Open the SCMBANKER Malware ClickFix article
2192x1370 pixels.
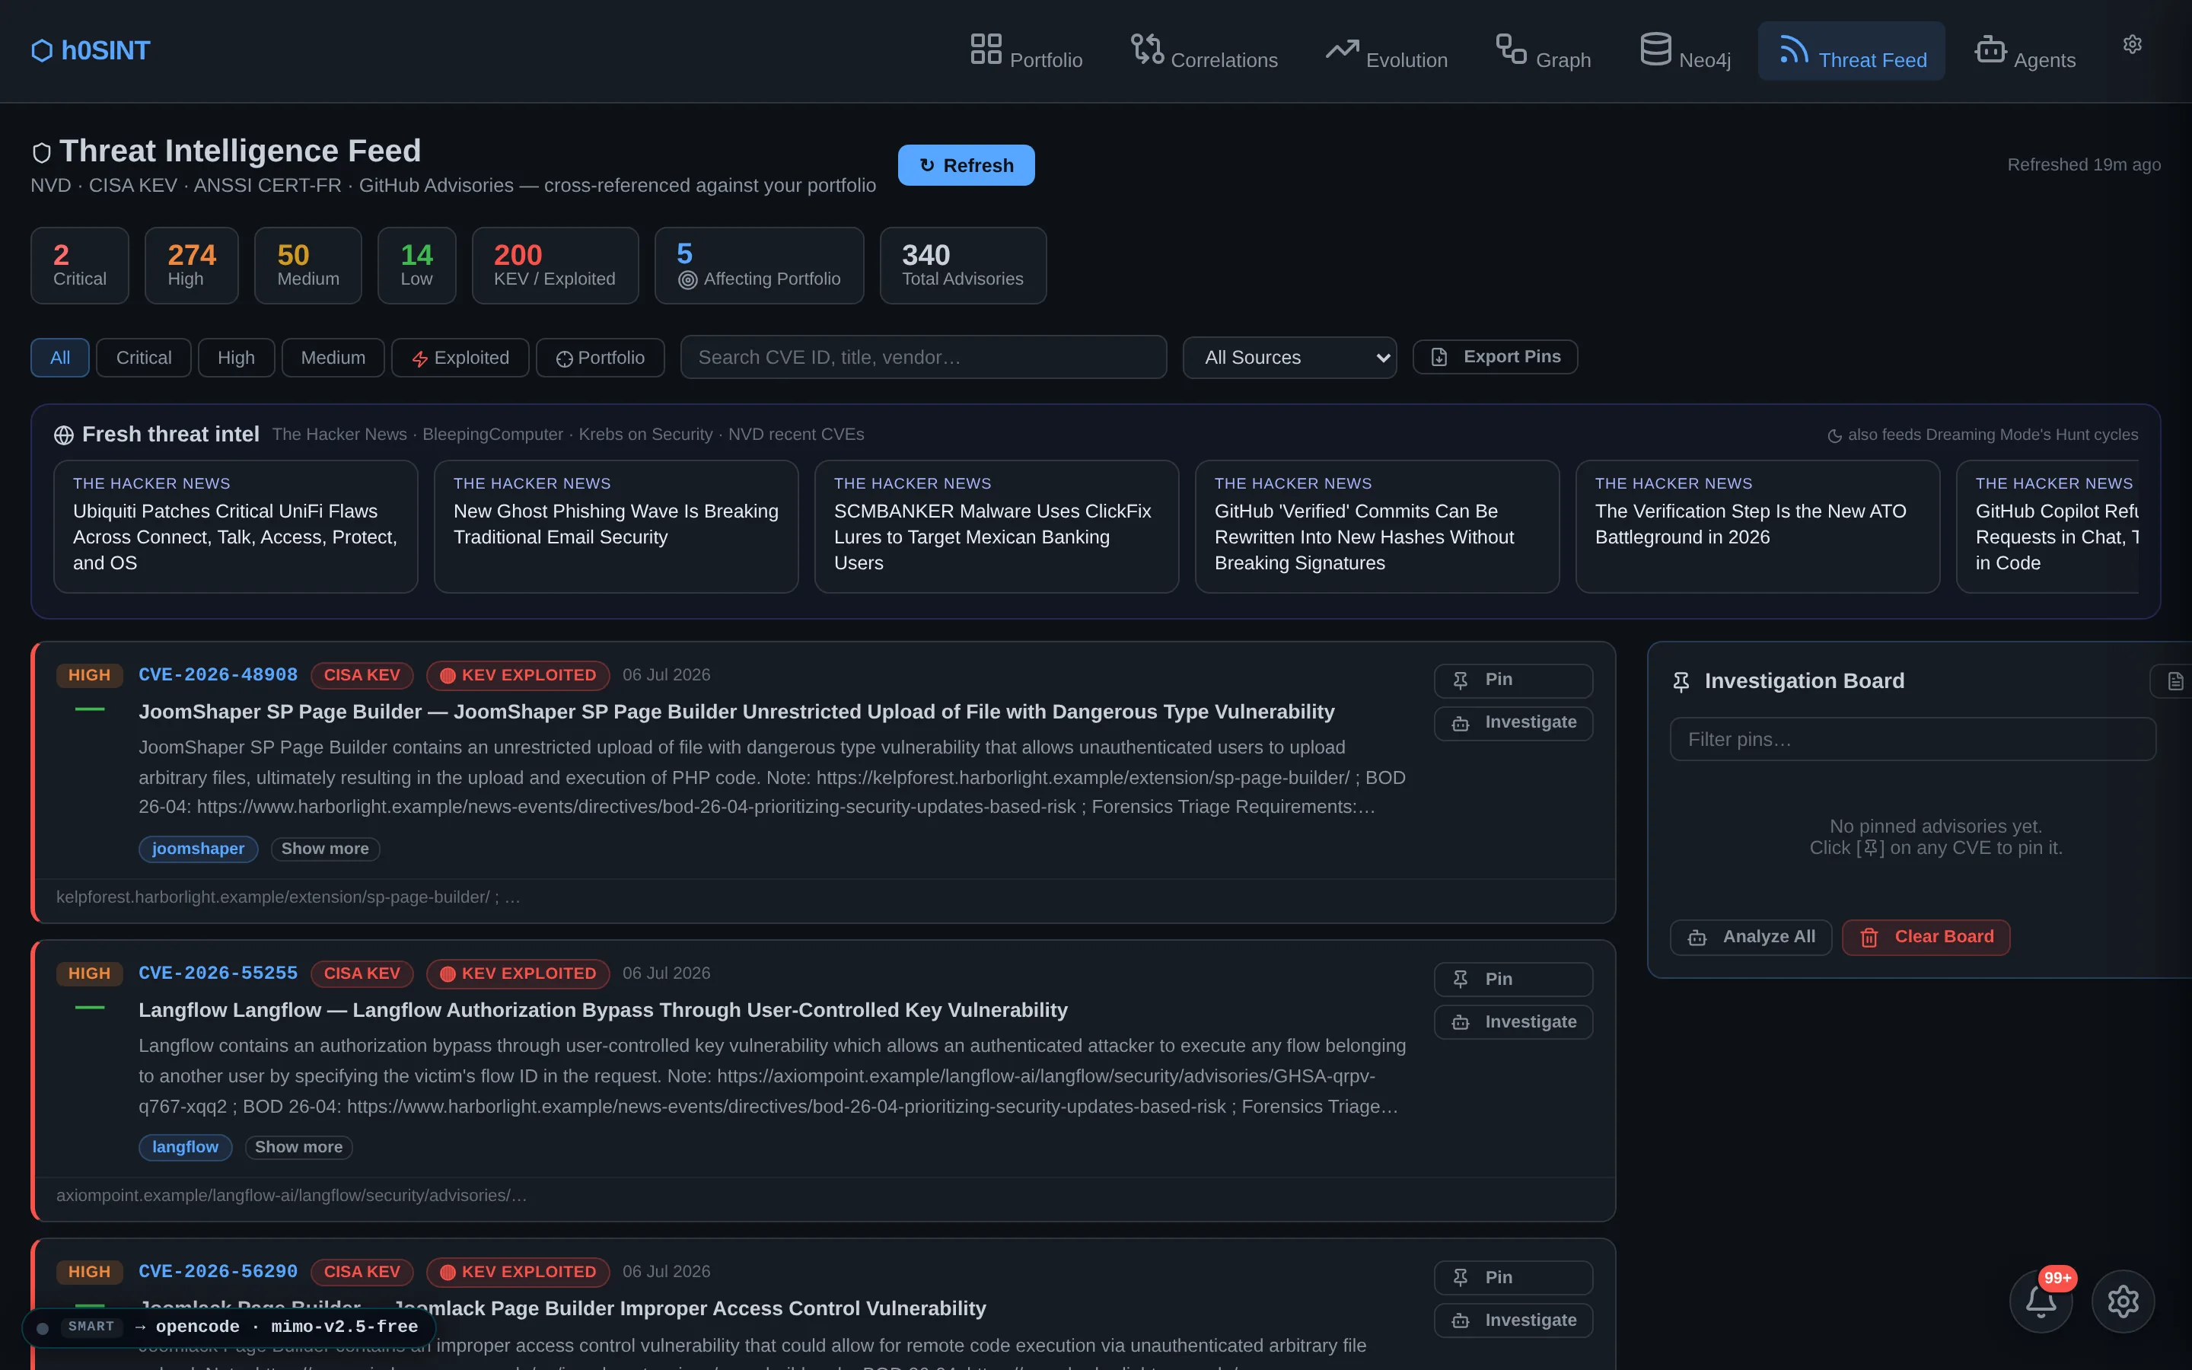coord(996,527)
